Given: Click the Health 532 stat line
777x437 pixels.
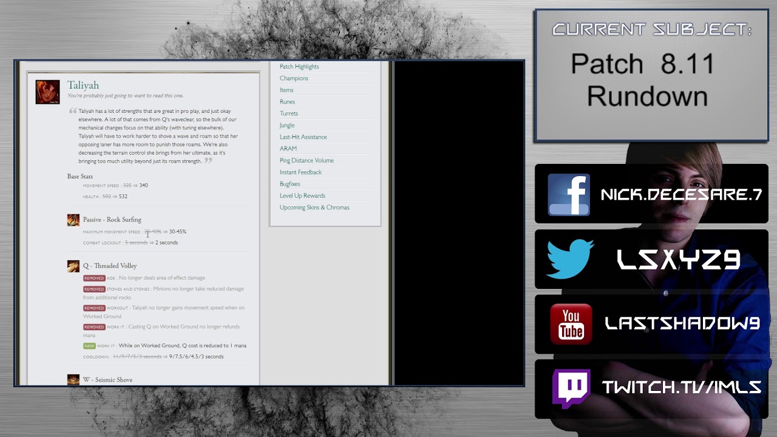Looking at the screenshot, I should tap(106, 197).
